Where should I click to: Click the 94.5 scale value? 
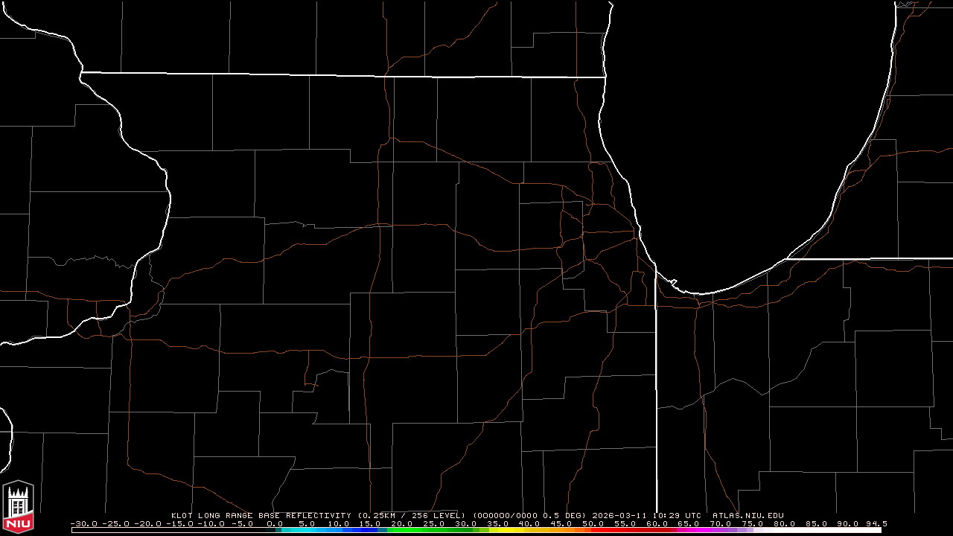[876, 523]
